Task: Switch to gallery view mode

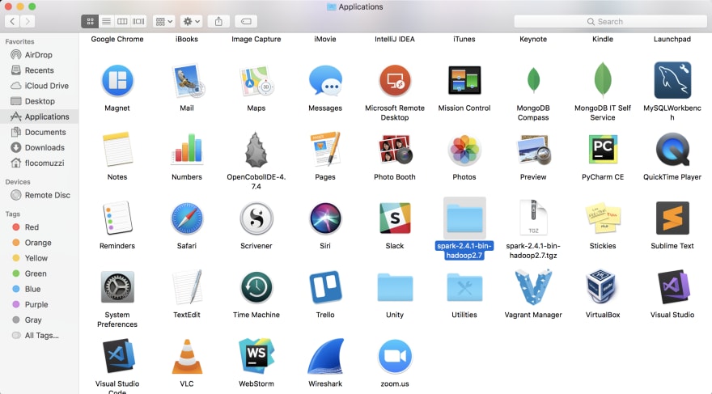Action: [138, 21]
